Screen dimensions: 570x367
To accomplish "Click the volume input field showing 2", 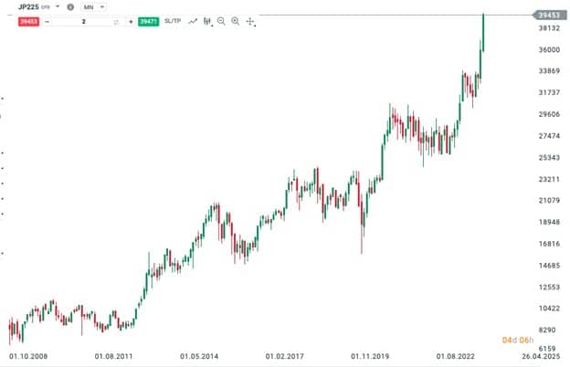I will 83,22.
